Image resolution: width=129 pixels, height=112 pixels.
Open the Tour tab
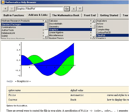(x=125, y=15)
